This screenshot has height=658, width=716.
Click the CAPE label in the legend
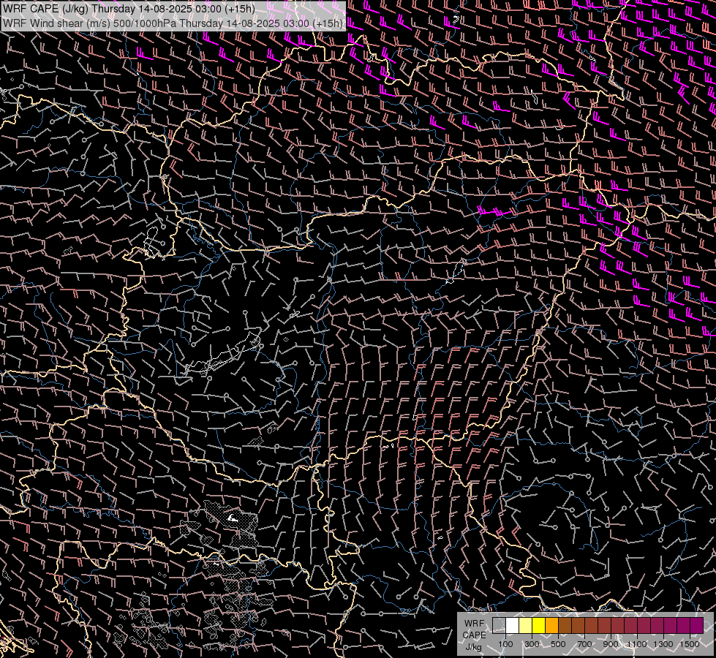(x=474, y=635)
